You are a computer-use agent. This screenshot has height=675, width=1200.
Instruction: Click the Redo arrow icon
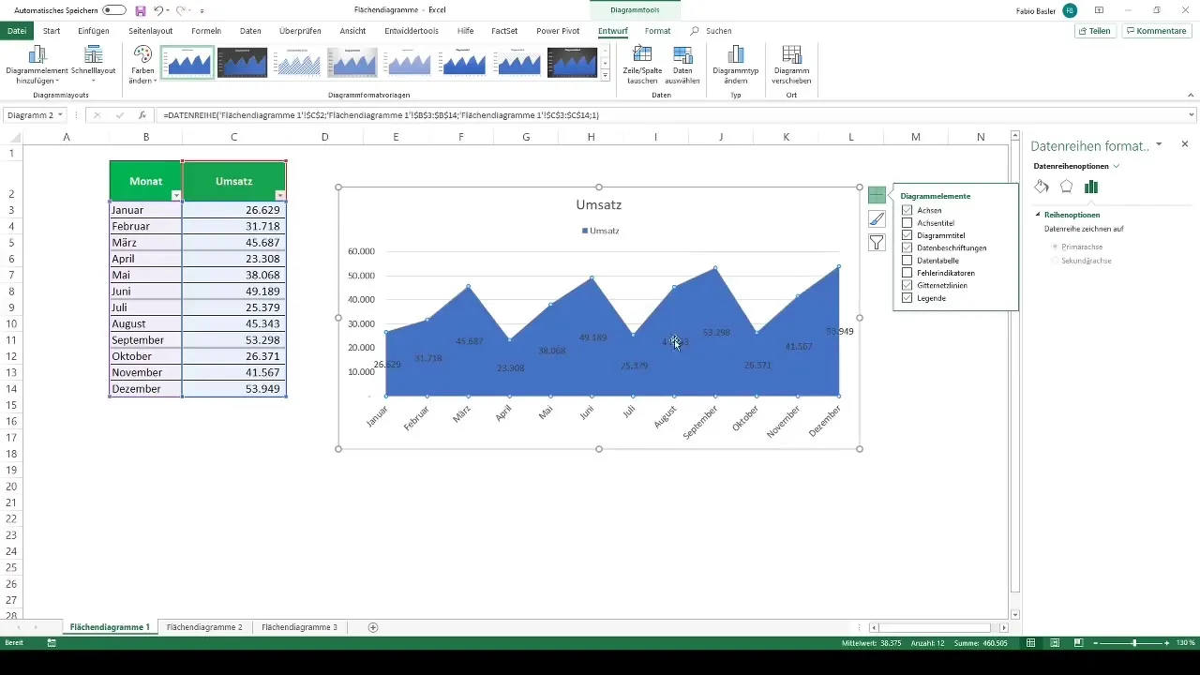[x=181, y=10]
